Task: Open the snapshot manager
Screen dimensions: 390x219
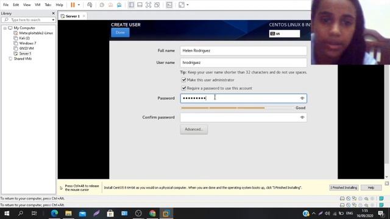Action: pyautogui.click(x=119, y=5)
